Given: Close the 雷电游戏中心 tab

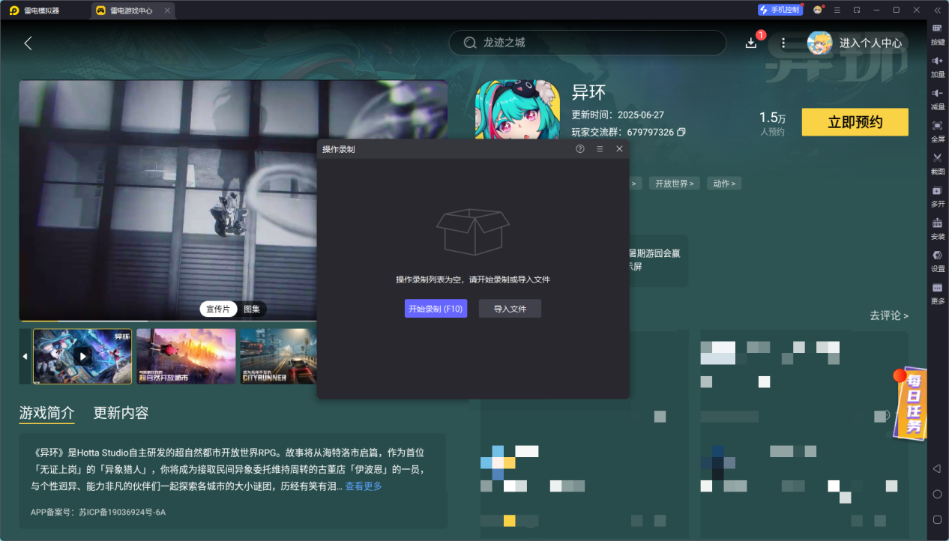Looking at the screenshot, I should 167,10.
